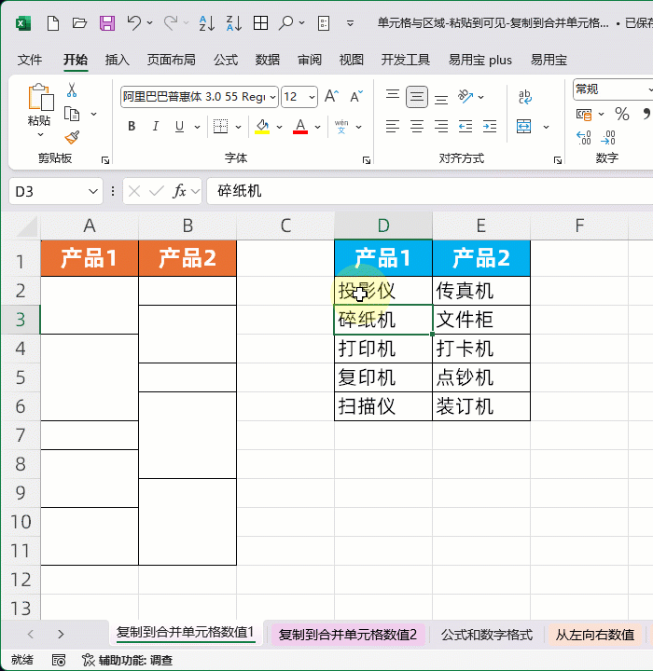Click the Percent Style icon
The image size is (653, 671).
621,114
